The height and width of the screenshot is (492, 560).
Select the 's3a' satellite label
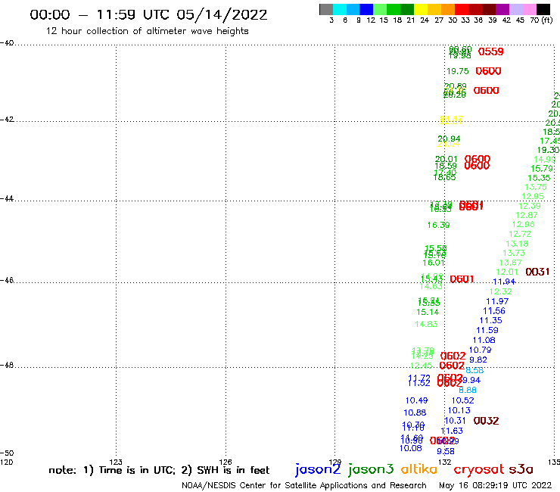click(x=521, y=469)
